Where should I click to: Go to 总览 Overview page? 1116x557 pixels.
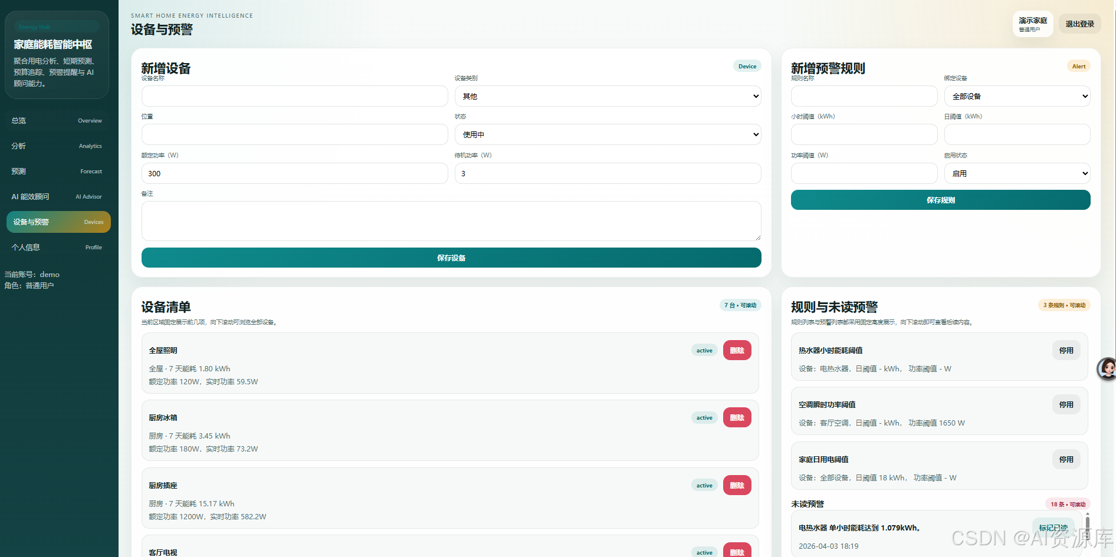pyautogui.click(x=58, y=121)
